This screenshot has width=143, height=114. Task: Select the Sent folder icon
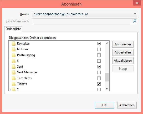(14, 67)
